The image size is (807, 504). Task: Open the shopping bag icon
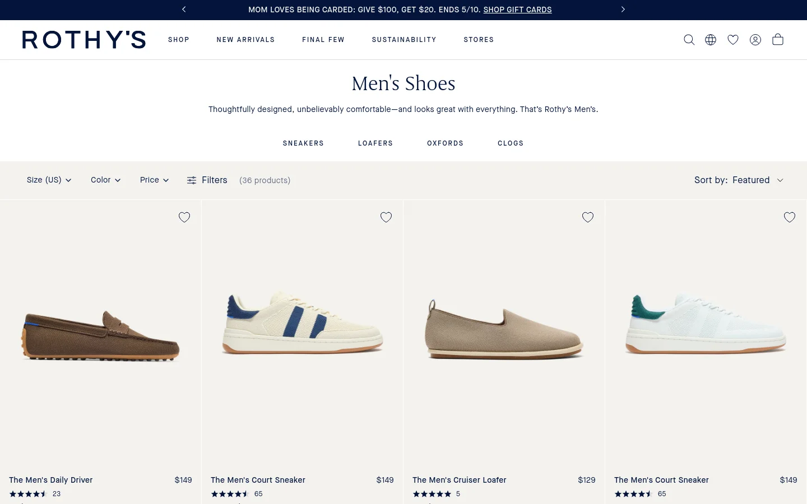(778, 39)
